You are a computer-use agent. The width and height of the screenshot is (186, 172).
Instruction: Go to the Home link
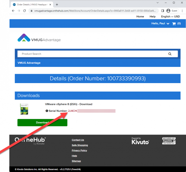(x=140, y=16)
